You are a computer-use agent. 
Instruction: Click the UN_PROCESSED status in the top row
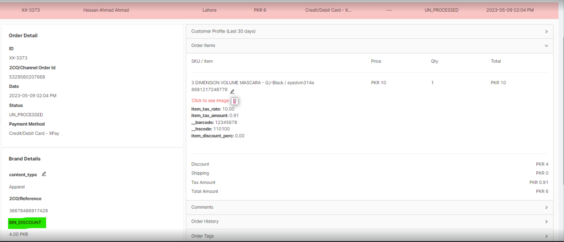tap(441, 10)
